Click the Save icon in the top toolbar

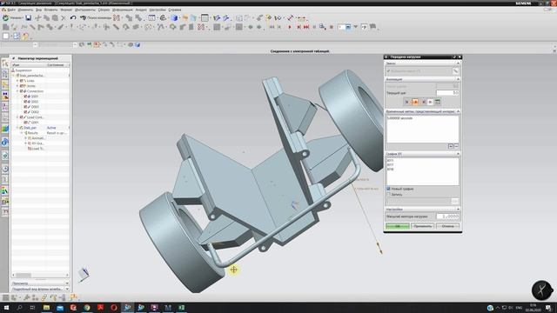pyautogui.click(x=28, y=17)
